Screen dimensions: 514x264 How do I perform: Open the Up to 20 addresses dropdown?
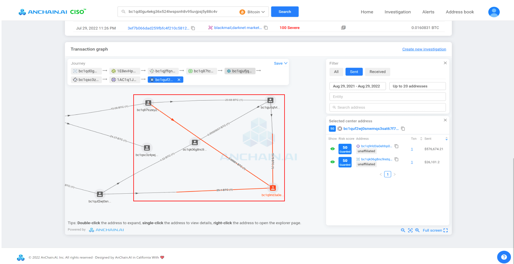tap(418, 86)
